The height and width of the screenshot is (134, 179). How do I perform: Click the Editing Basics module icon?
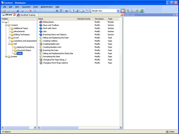coord(41,22)
